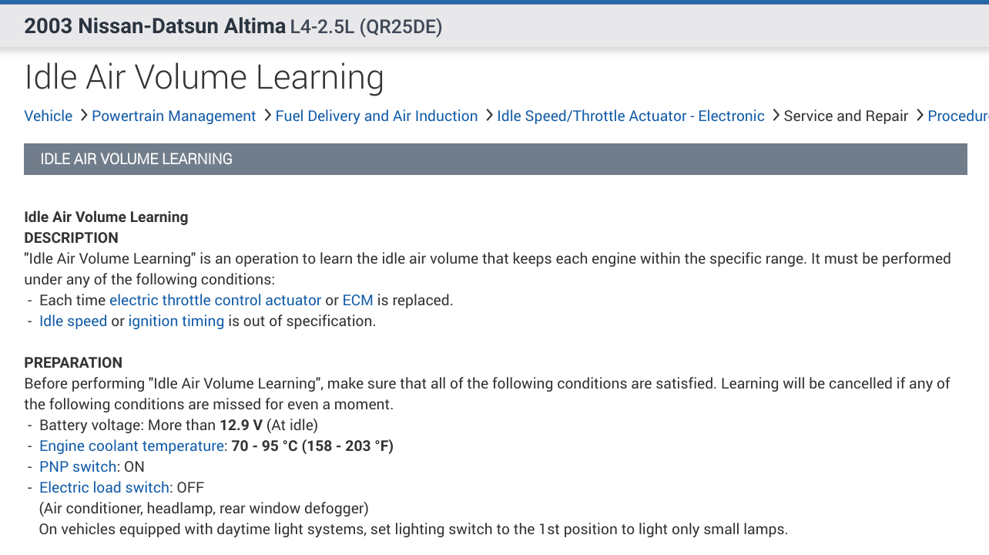The height and width of the screenshot is (555, 989).
Task: Click chevron before Service and Repair
Action: pos(775,116)
